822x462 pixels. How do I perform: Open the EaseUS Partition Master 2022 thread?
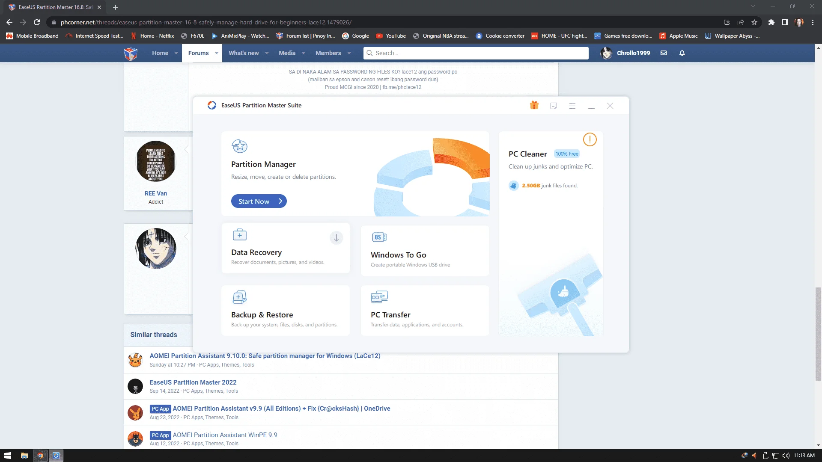click(193, 382)
